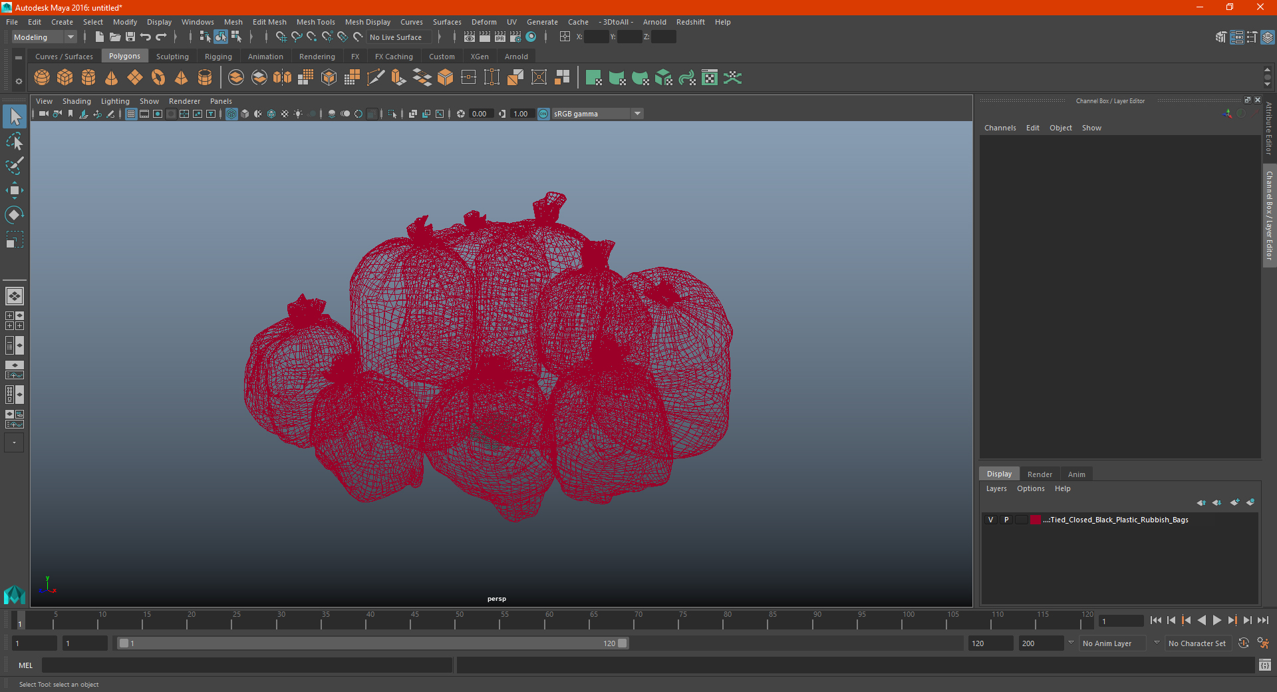Redo the last action
Screen dimensions: 1277x692
coord(162,37)
